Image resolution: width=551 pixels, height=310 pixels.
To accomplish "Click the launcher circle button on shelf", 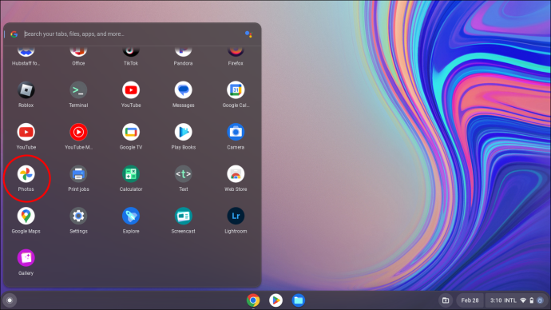I will click(10, 300).
